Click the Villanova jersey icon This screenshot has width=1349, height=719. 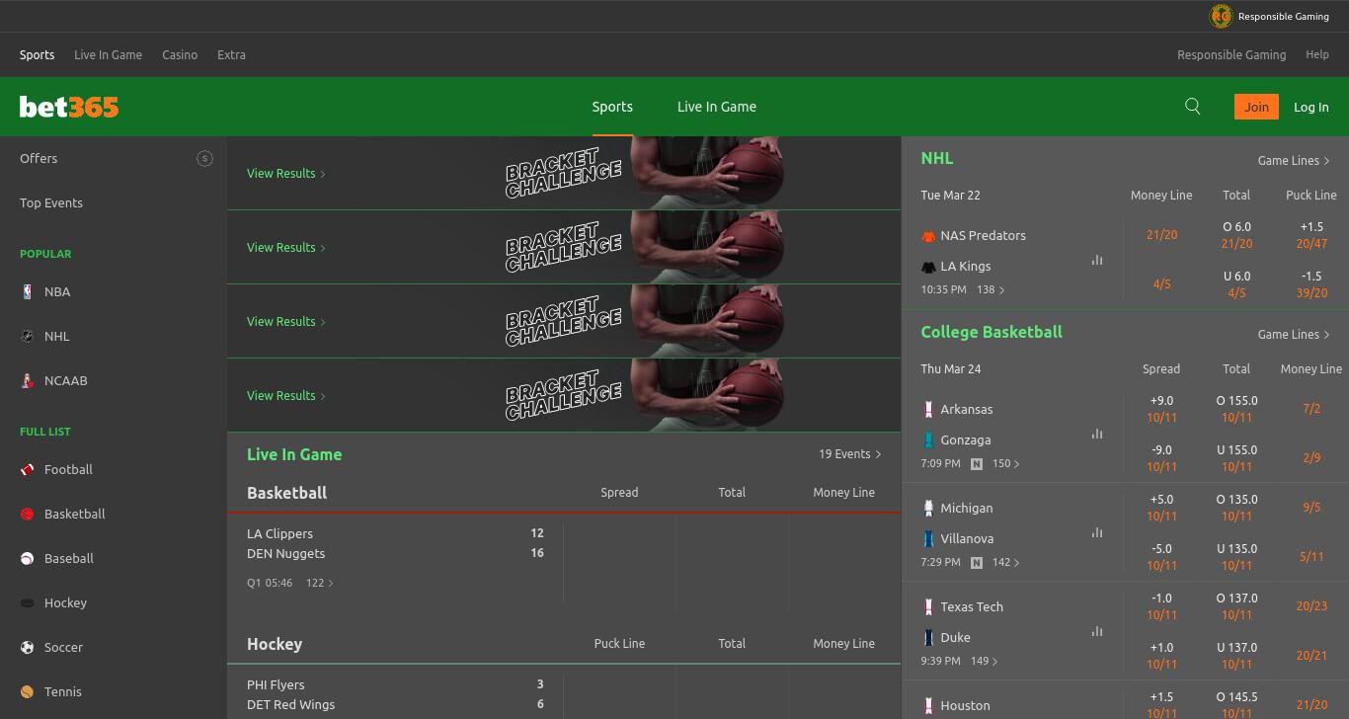(928, 538)
